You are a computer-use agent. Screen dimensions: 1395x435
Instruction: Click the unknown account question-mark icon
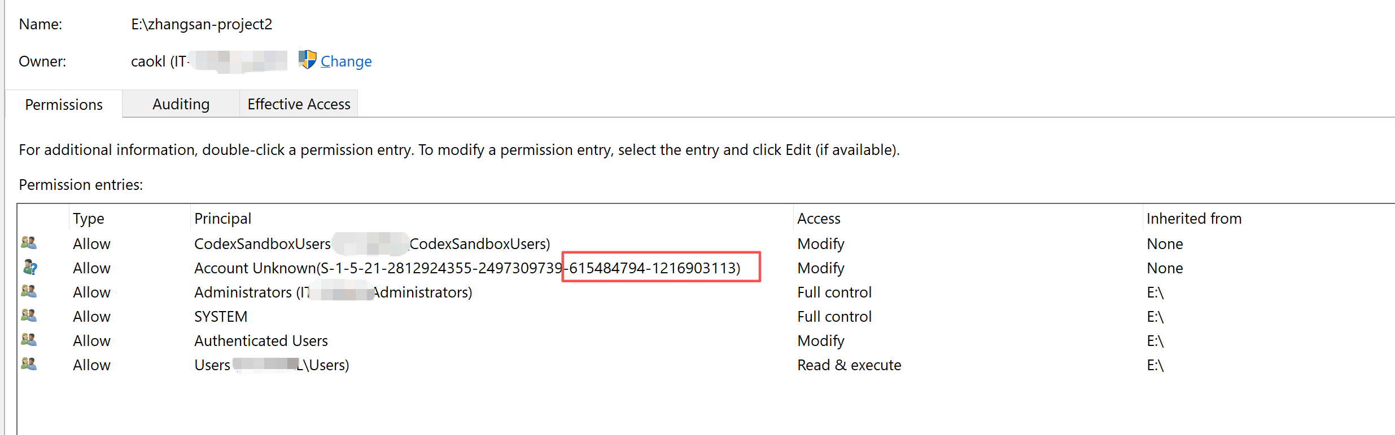pyautogui.click(x=30, y=267)
